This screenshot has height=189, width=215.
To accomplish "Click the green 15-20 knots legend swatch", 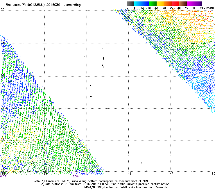I will click(153, 3).
